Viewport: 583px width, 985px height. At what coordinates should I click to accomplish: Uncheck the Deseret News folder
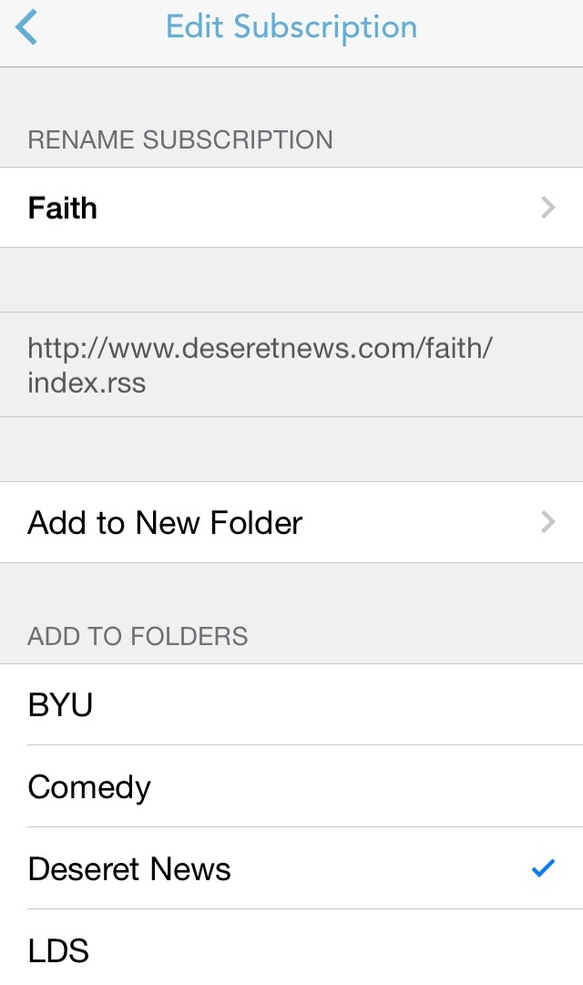(x=291, y=868)
